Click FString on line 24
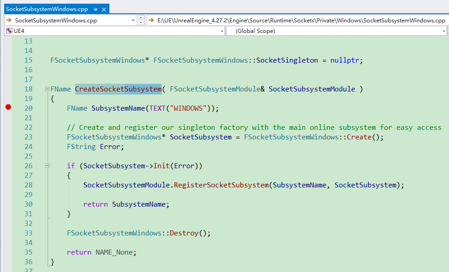This screenshot has width=449, height=272. pyautogui.click(x=81, y=147)
